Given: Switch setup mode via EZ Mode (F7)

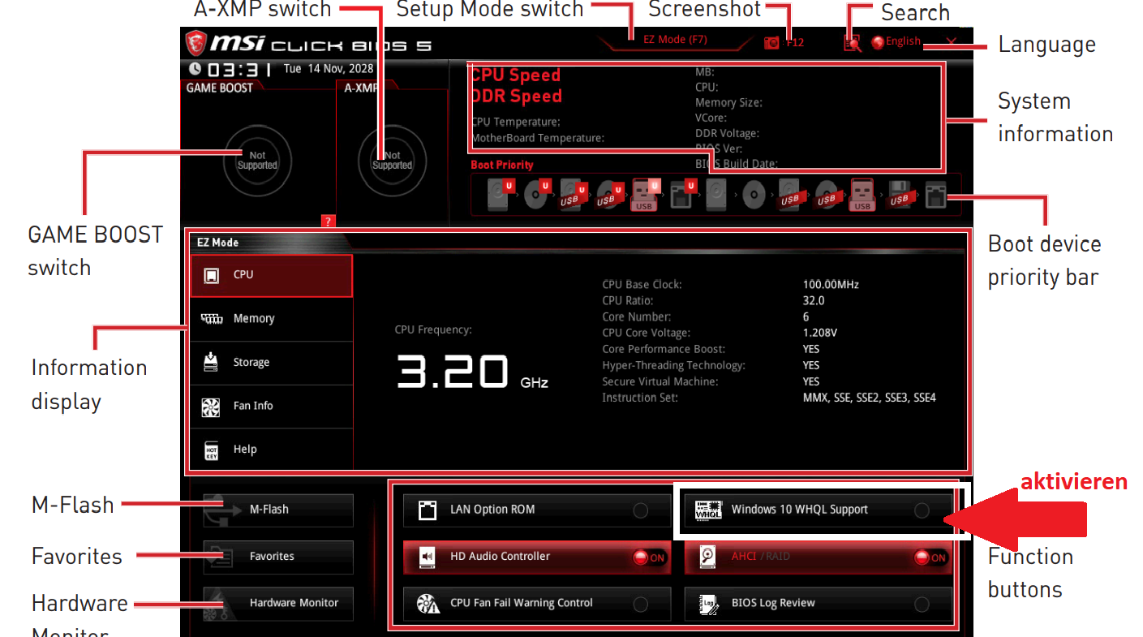Looking at the screenshot, I should coord(675,39).
